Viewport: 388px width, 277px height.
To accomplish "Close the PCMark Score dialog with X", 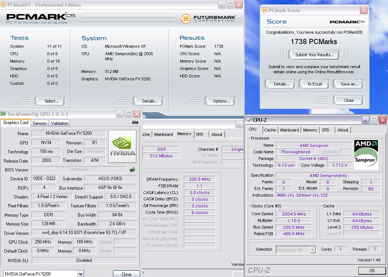I will coord(364,10).
